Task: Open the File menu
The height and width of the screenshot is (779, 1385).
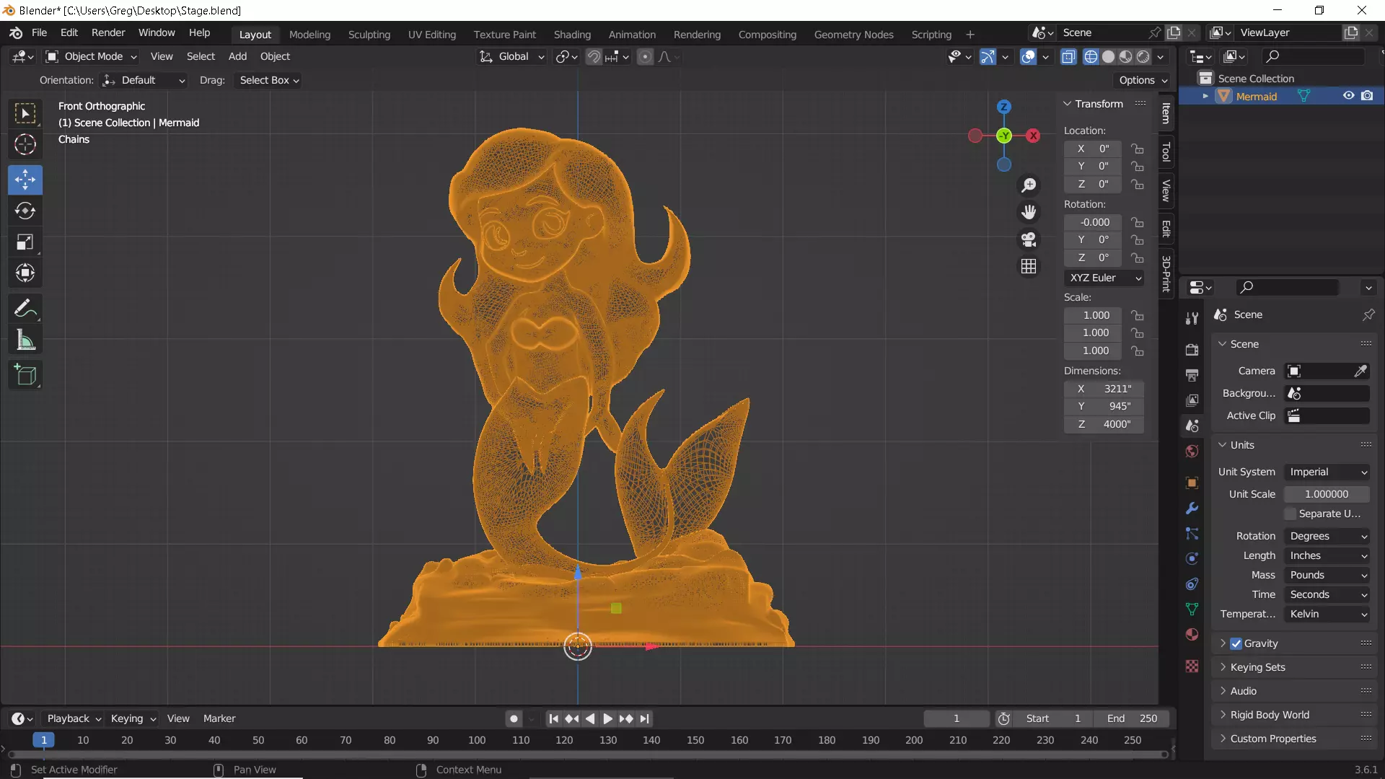Action: (39, 32)
